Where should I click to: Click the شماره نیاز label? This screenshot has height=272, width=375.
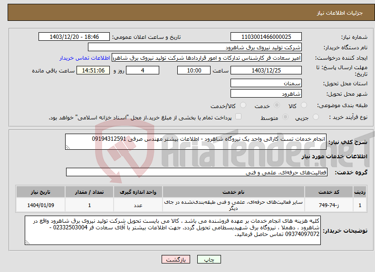(354, 37)
